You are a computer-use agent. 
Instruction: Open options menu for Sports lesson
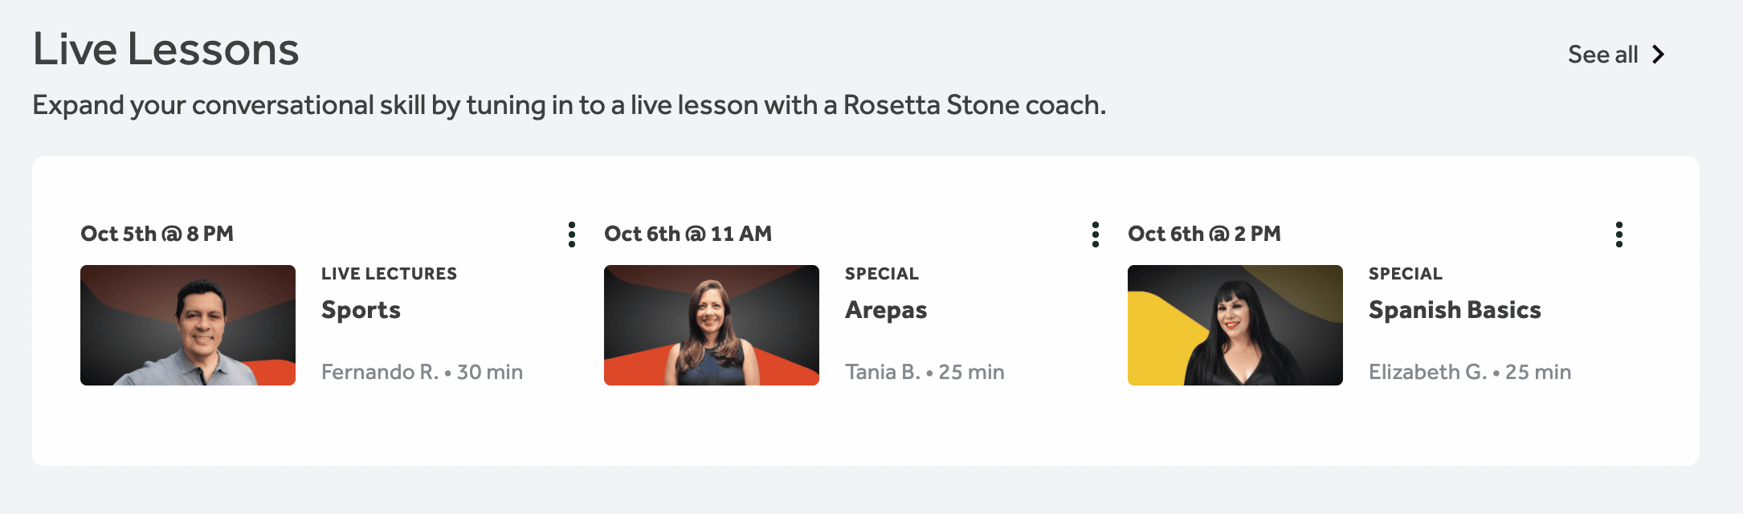[x=571, y=235]
